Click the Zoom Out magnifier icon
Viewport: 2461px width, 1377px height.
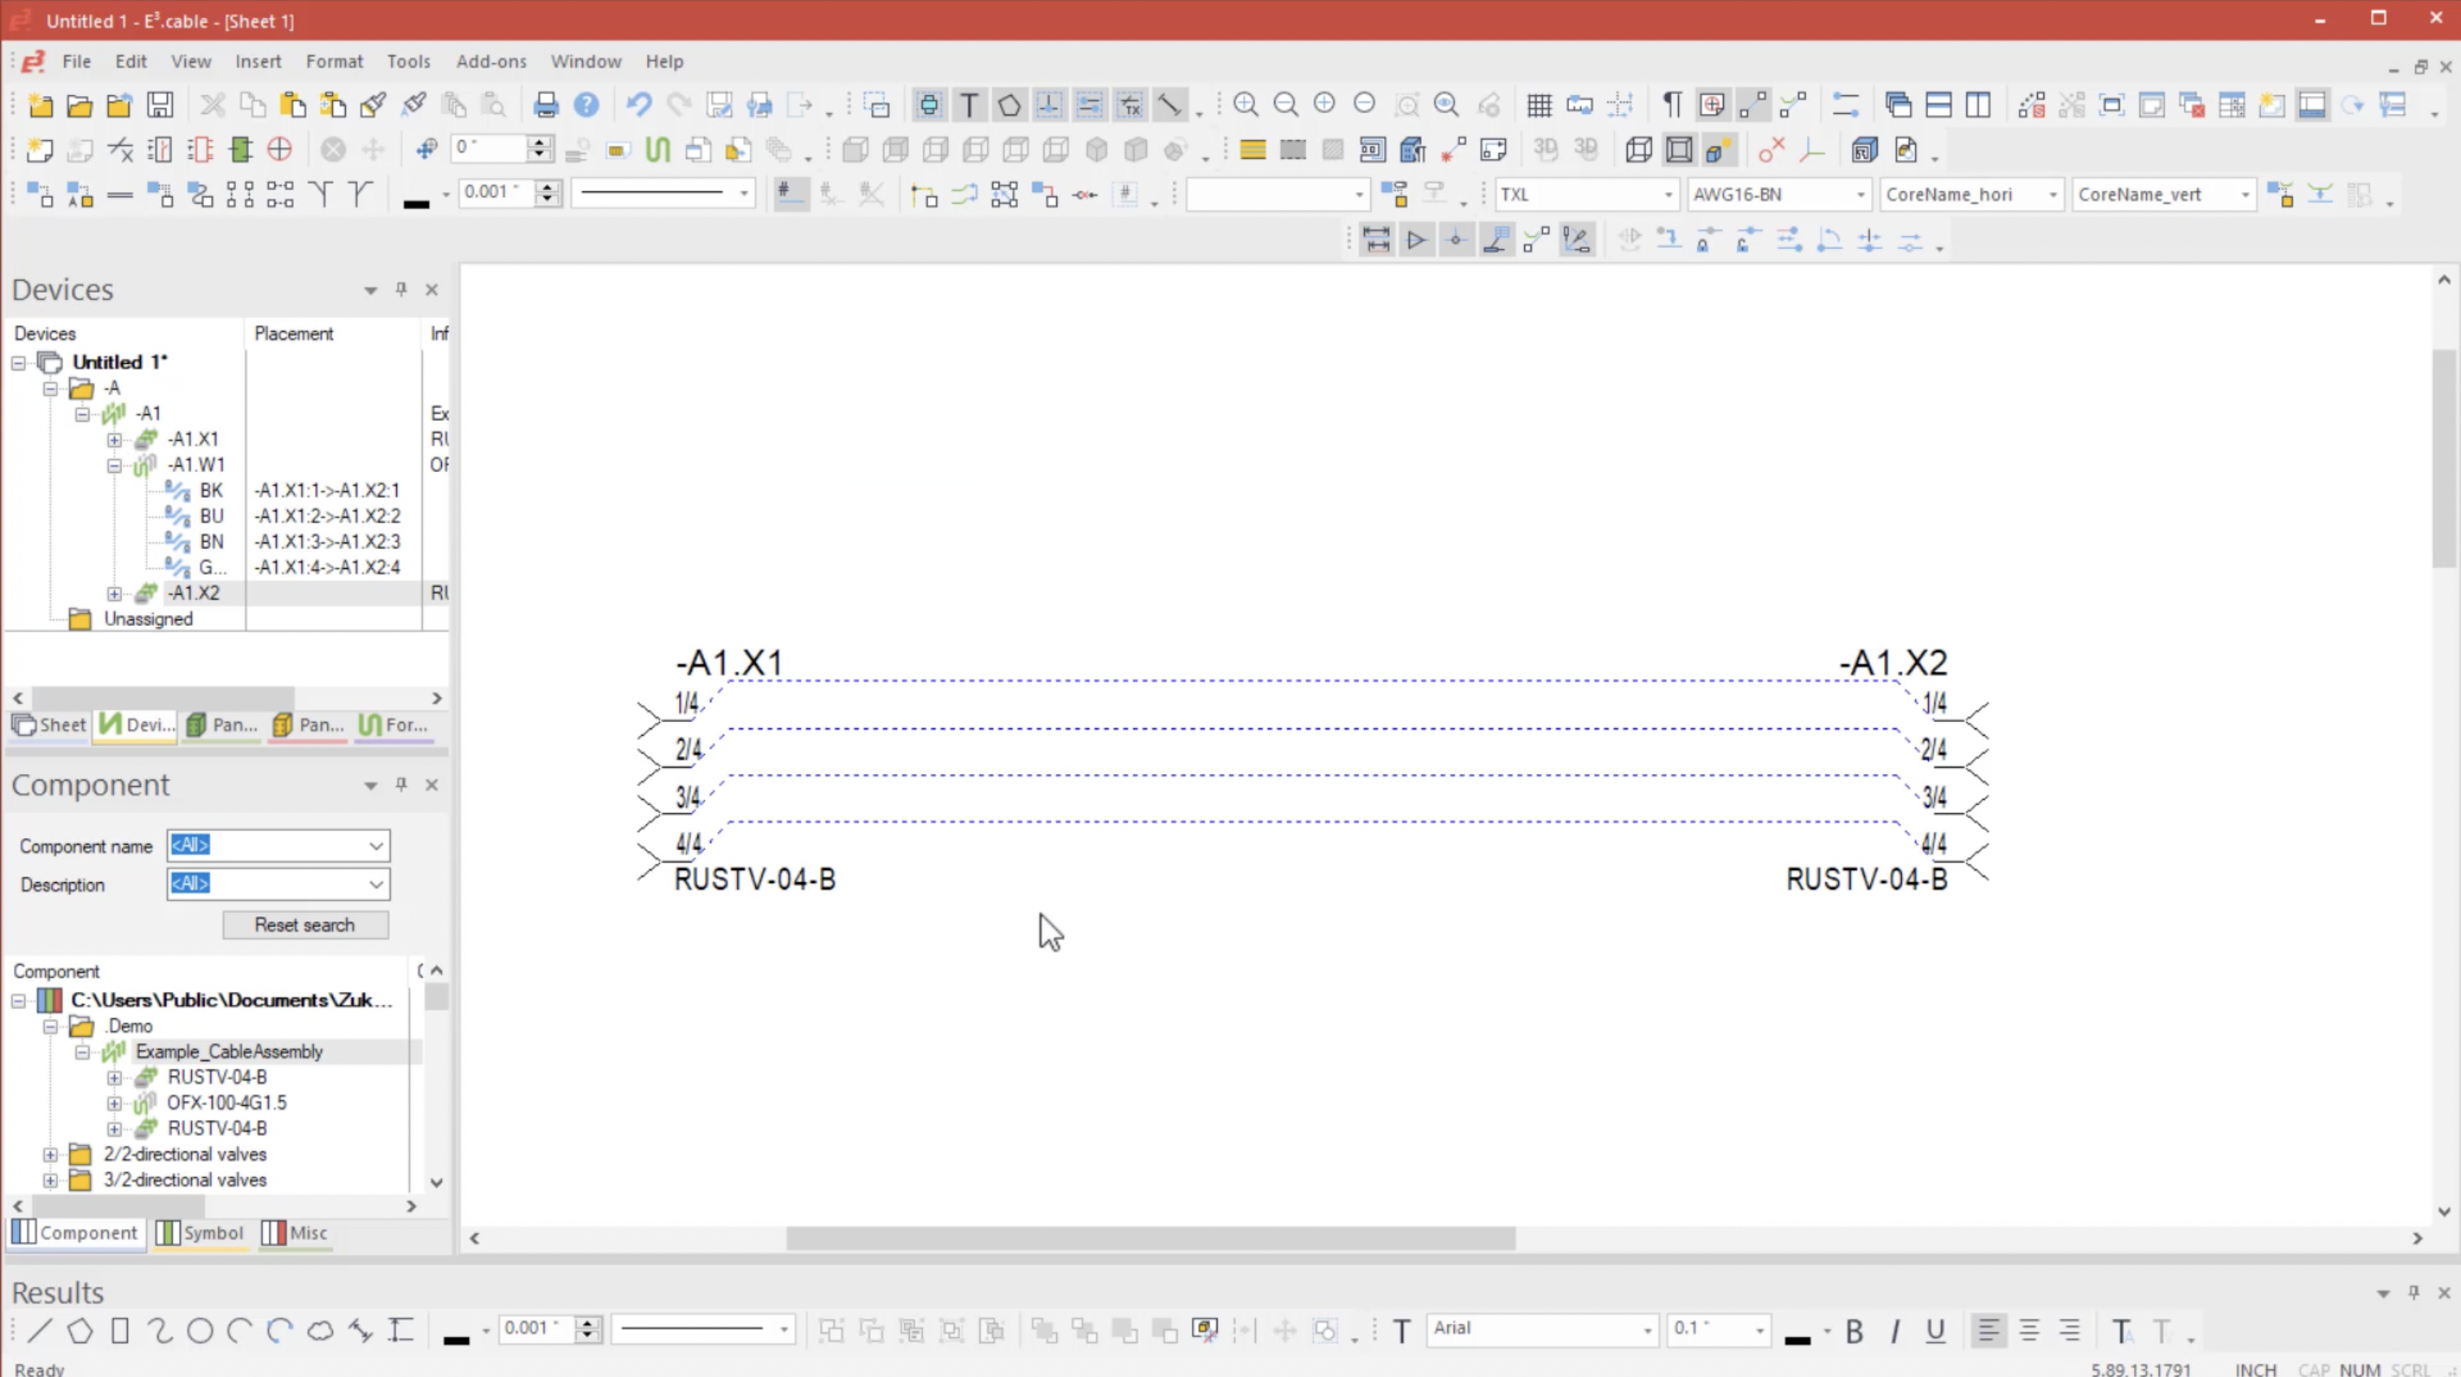click(1285, 105)
